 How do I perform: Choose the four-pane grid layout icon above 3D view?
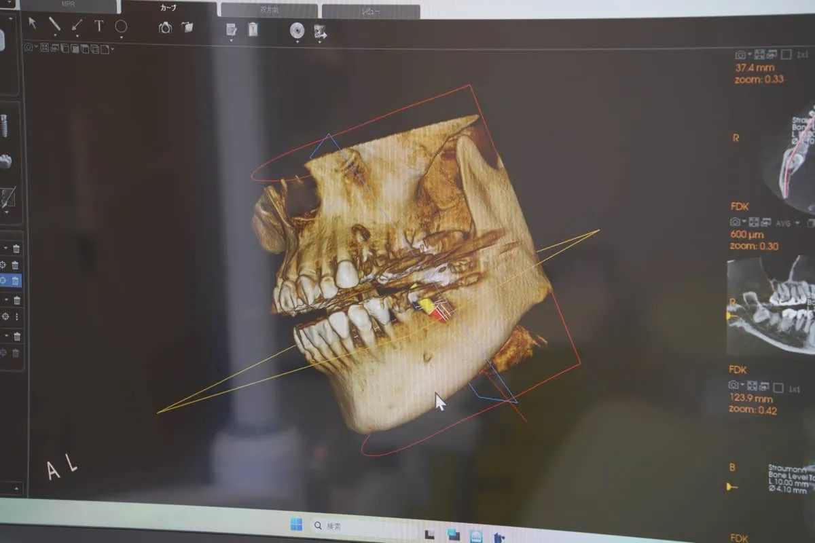[x=44, y=48]
